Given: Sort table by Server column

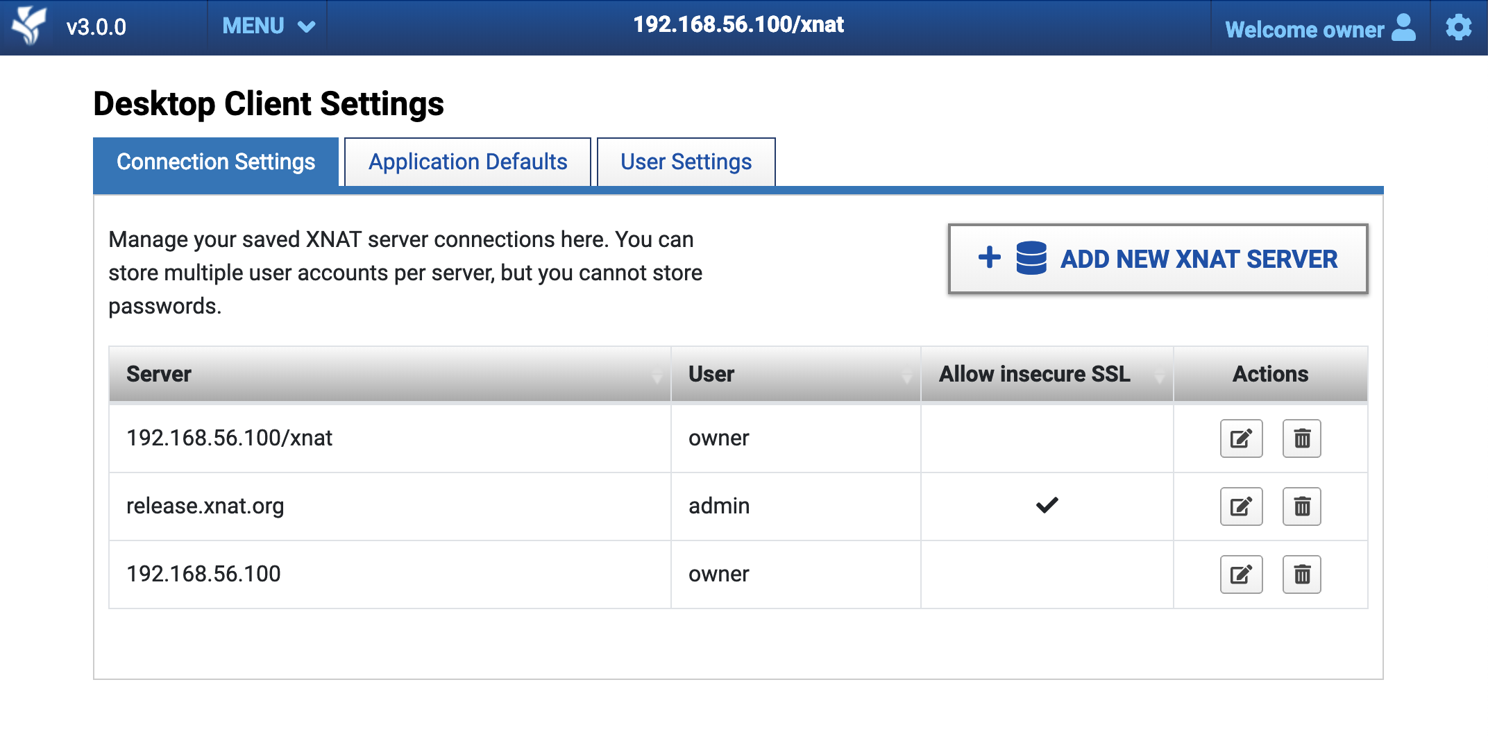Looking at the screenshot, I should 389,374.
